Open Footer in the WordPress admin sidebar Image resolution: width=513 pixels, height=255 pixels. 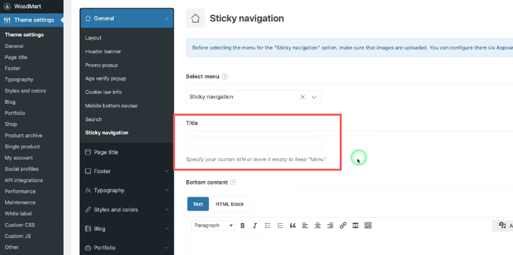(12, 68)
